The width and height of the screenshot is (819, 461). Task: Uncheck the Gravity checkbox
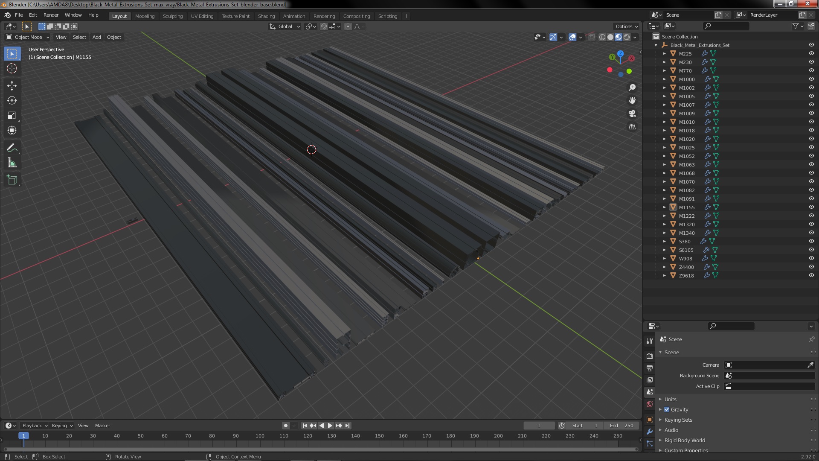[x=667, y=409]
